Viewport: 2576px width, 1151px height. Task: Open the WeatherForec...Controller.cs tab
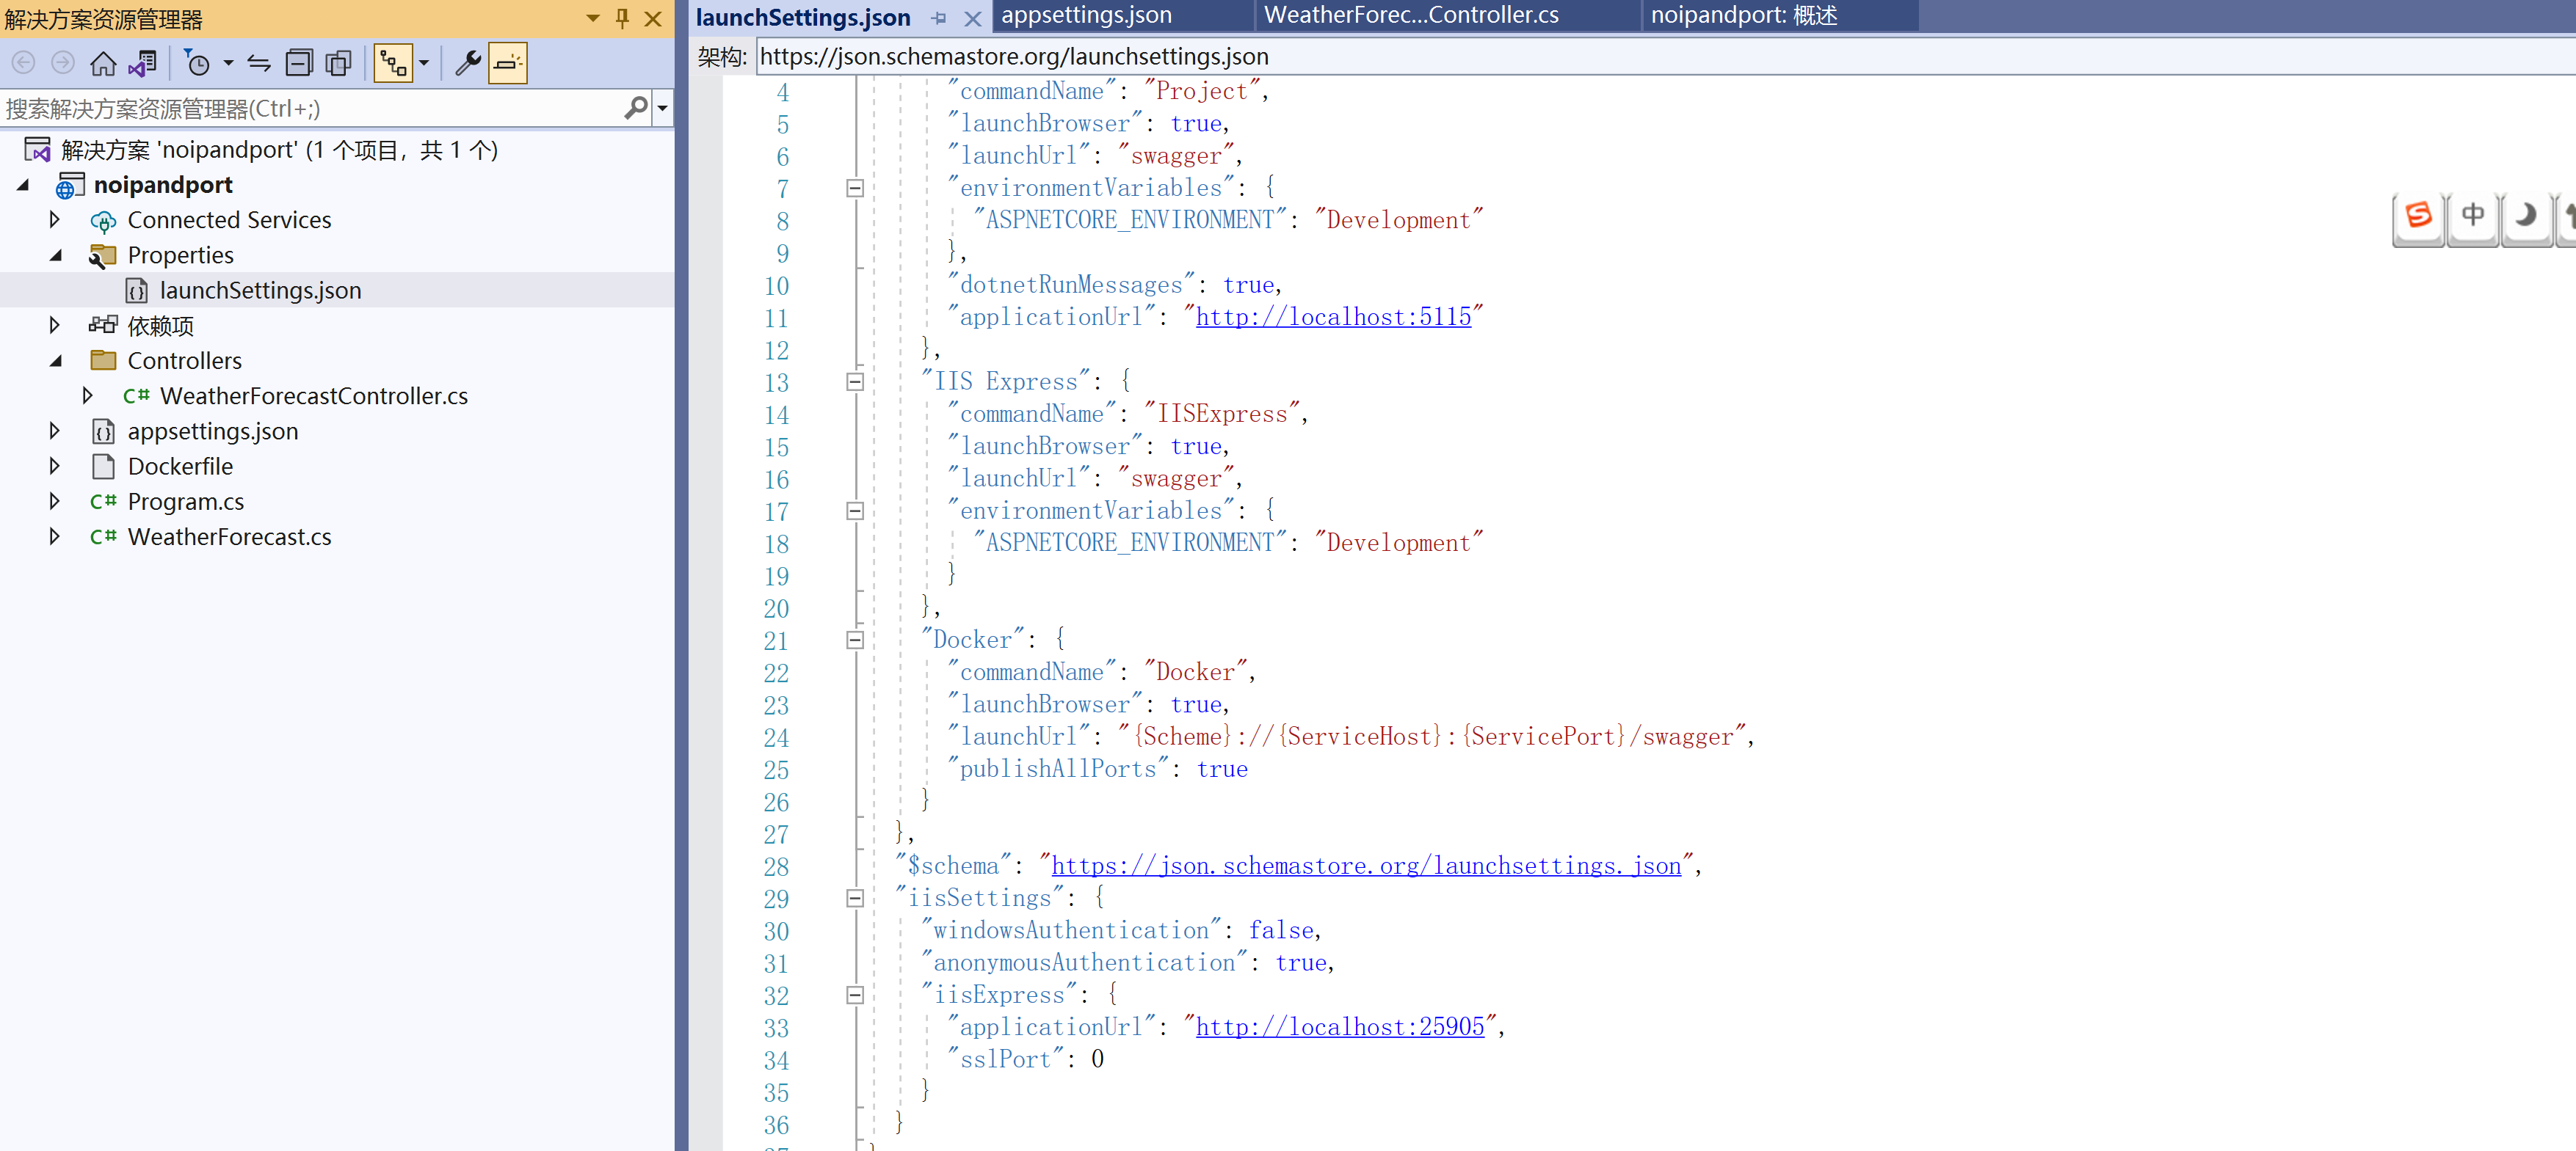click(1410, 16)
